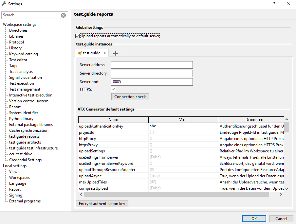Click horizontal scroll right arrow

281,194
